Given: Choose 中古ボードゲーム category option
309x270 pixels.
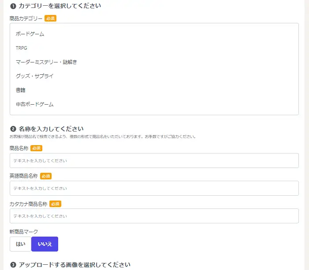Looking at the screenshot, I should click(34, 104).
